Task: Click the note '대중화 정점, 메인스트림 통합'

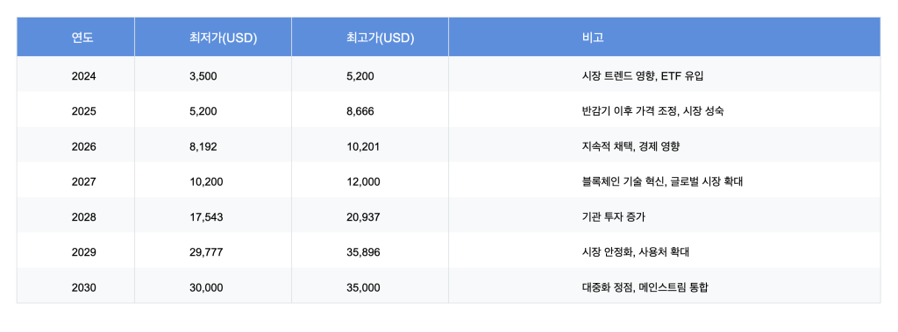Action: pos(645,287)
